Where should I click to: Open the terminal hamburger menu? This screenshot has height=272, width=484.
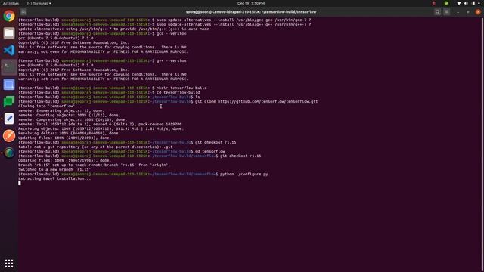coord(447,12)
